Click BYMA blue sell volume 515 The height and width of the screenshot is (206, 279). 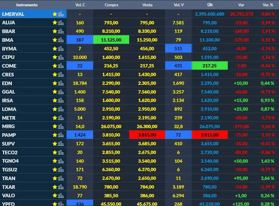[x=179, y=48]
